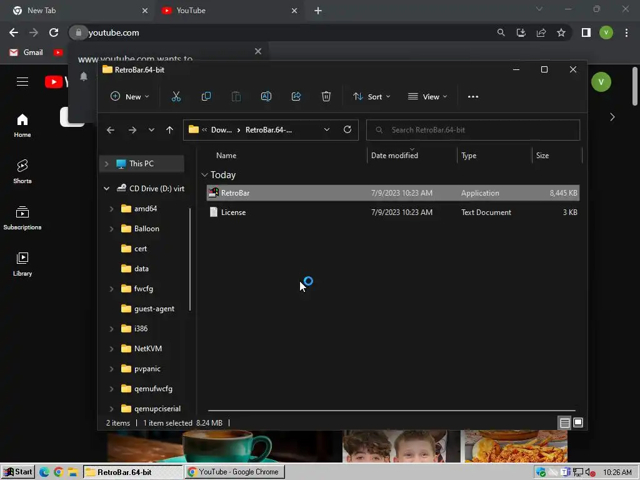Screen dimensions: 640x480
Task: Open RetroBar.64-bit taskbar button
Action: tap(133, 472)
